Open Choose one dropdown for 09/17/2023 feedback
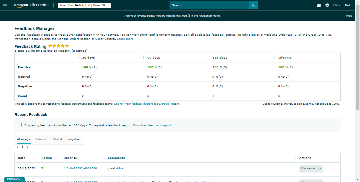The height and width of the screenshot is (182, 360). (x=308, y=168)
